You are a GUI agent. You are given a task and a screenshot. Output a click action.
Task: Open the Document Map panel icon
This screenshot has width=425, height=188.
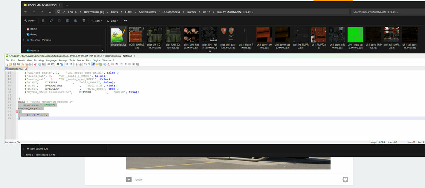101,64
